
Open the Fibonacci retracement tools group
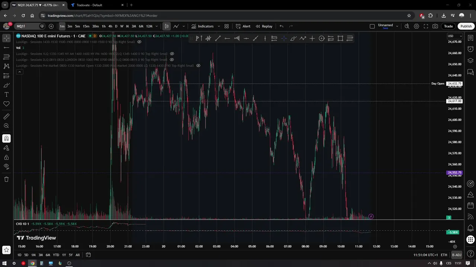[x=6, y=57]
